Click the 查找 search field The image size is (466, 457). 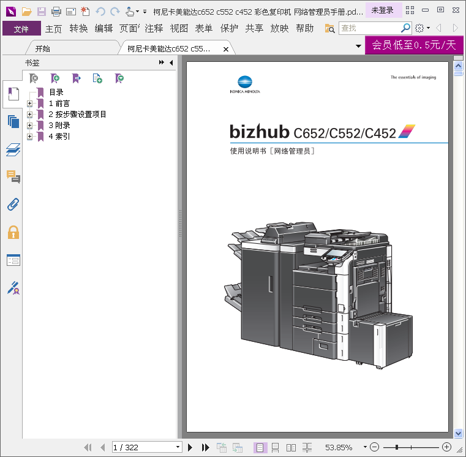[x=370, y=28]
